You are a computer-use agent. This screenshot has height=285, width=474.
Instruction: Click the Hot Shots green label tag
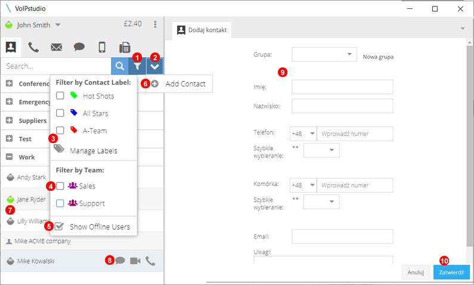point(74,95)
